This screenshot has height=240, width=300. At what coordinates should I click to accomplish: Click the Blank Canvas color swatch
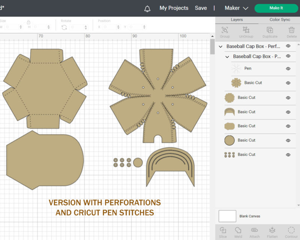pos(227,216)
